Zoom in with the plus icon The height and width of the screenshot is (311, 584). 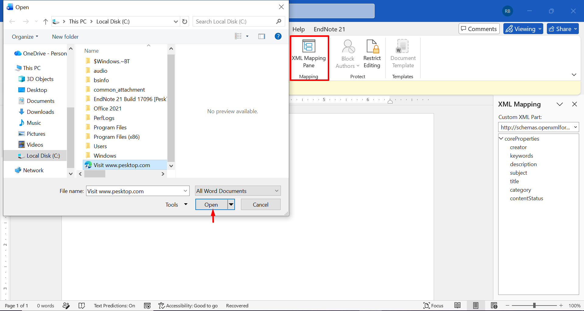point(561,306)
